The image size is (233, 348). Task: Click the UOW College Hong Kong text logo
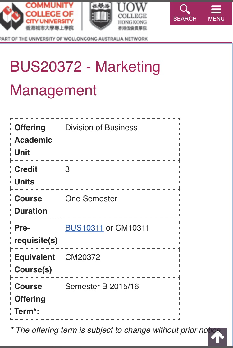pos(132,17)
